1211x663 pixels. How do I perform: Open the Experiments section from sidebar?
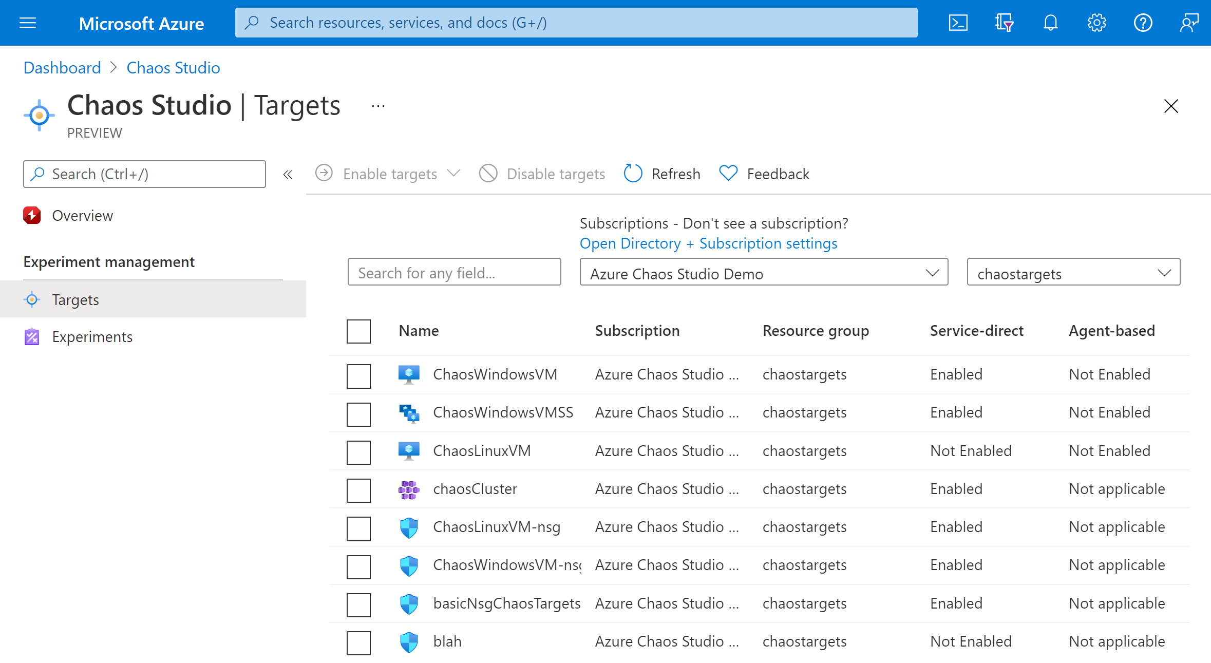tap(91, 336)
